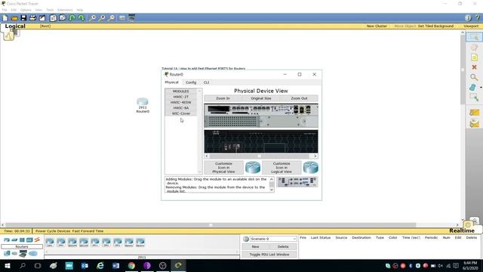Open the Extensions menu
The height and width of the screenshot is (272, 483).
click(x=65, y=10)
